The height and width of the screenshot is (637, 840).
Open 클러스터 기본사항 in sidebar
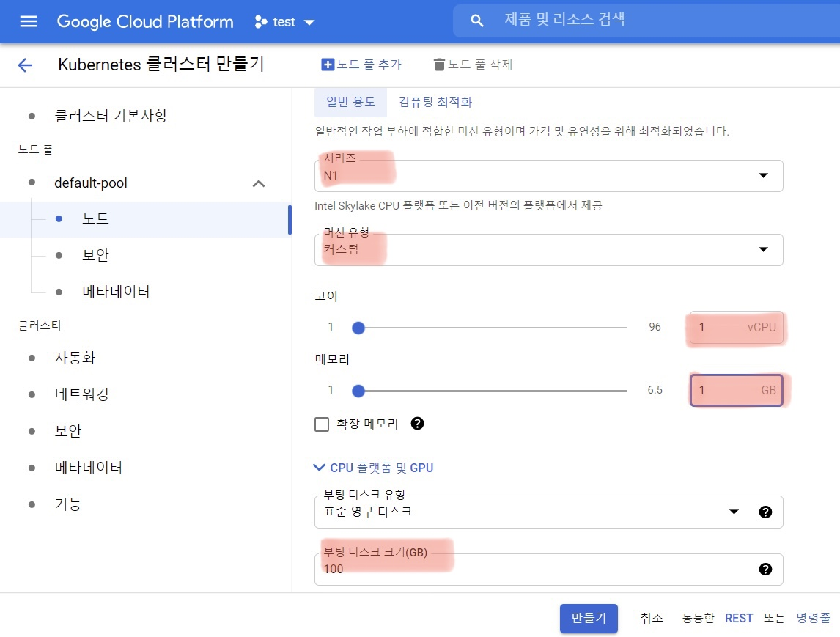[x=111, y=116]
